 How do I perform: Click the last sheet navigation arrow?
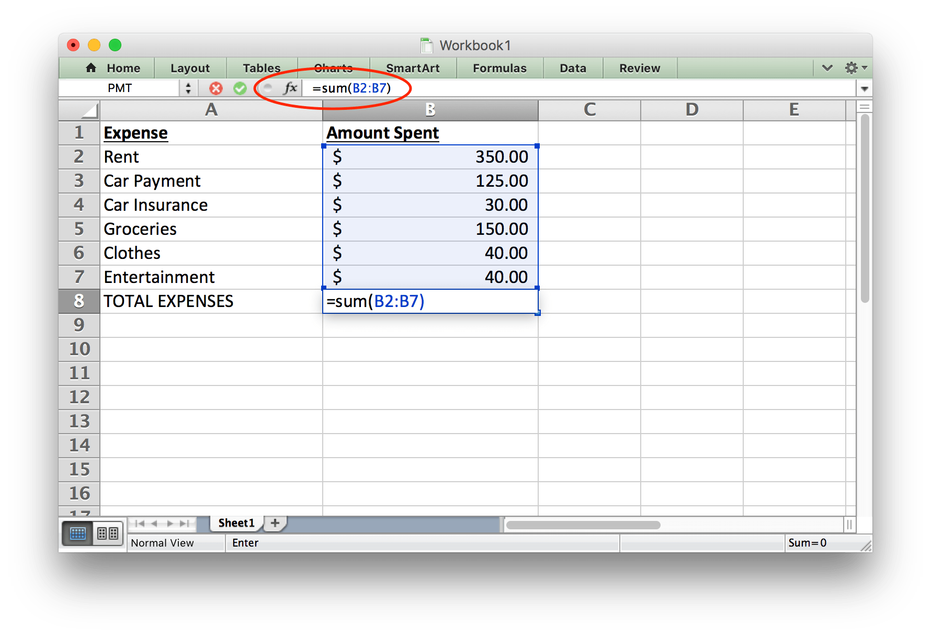tap(185, 524)
